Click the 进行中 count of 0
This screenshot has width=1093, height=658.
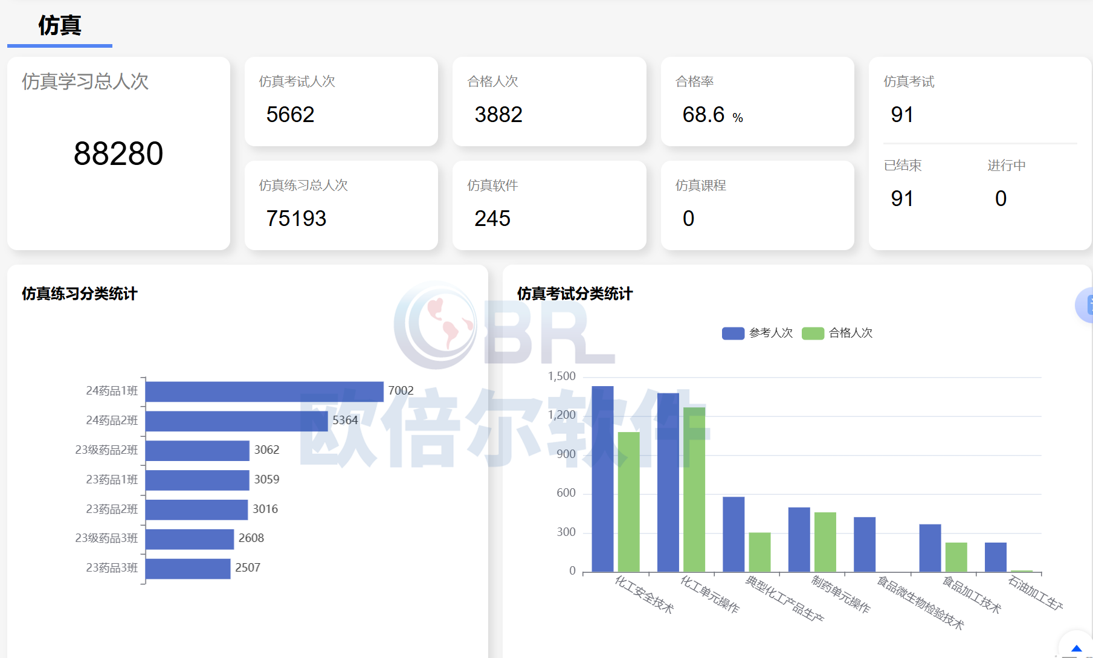tap(1001, 199)
